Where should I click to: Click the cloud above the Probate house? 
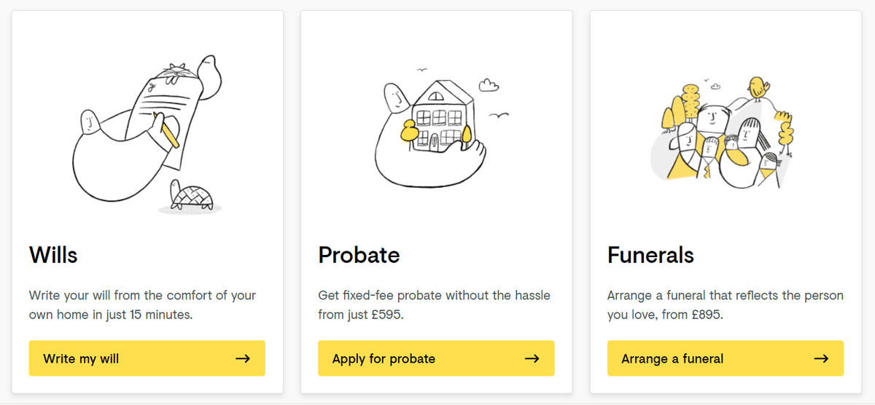[x=489, y=85]
